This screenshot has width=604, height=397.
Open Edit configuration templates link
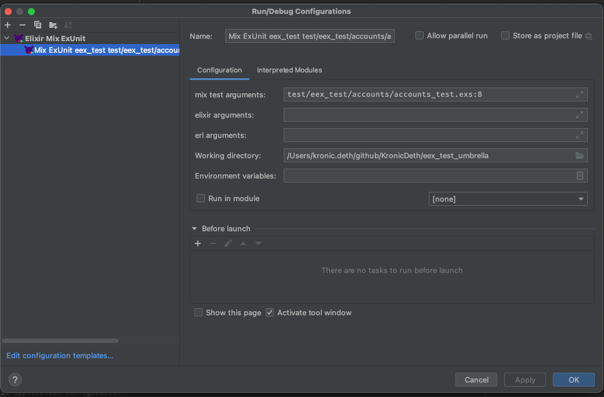60,355
